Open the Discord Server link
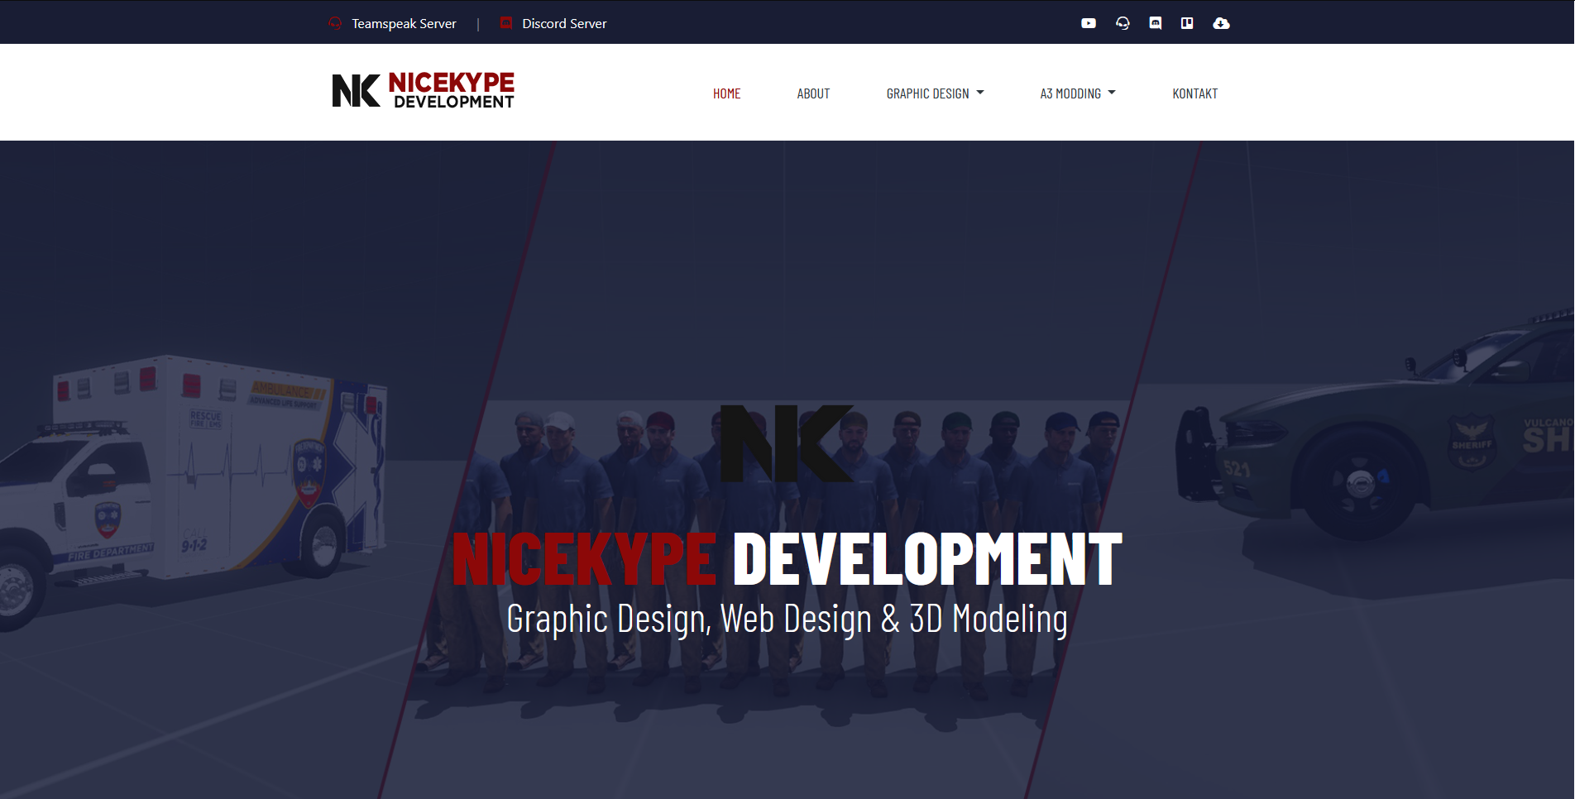This screenshot has width=1575, height=799. [564, 24]
